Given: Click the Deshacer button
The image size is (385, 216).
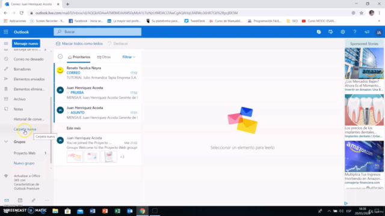Looking at the screenshot, I should pyautogui.click(x=118, y=44).
